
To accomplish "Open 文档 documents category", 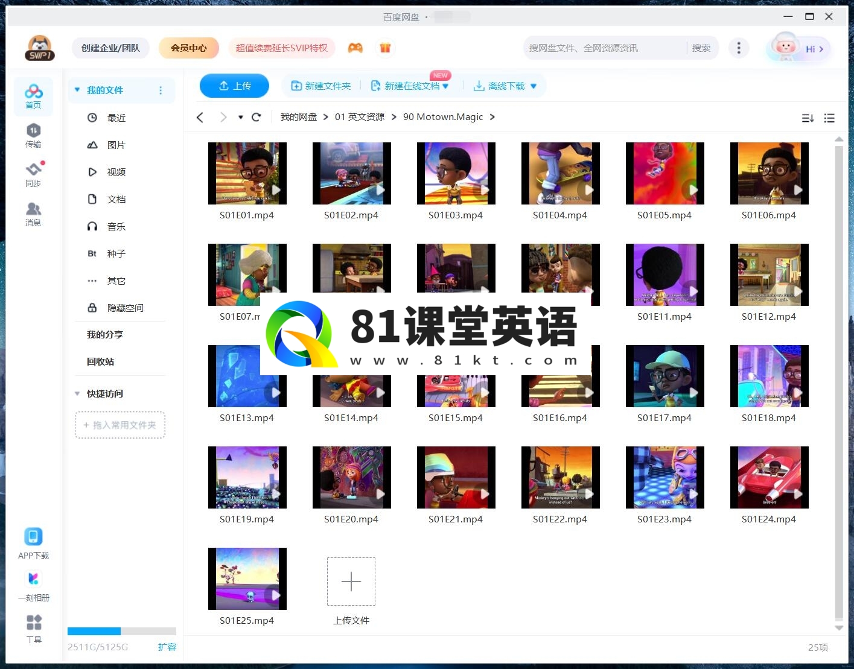I will click(116, 199).
